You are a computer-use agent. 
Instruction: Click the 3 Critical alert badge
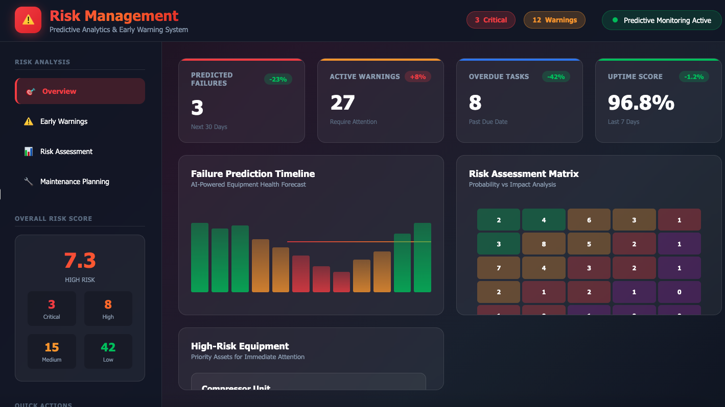(491, 20)
